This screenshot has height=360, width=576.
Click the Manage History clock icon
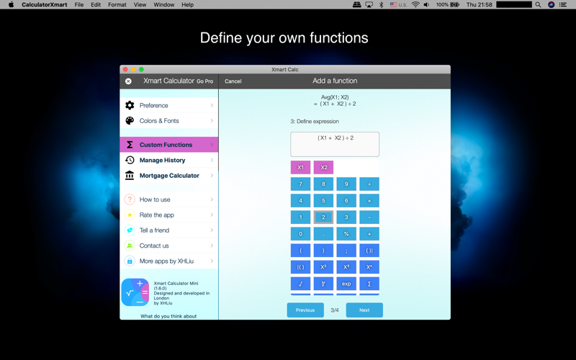[x=130, y=160]
